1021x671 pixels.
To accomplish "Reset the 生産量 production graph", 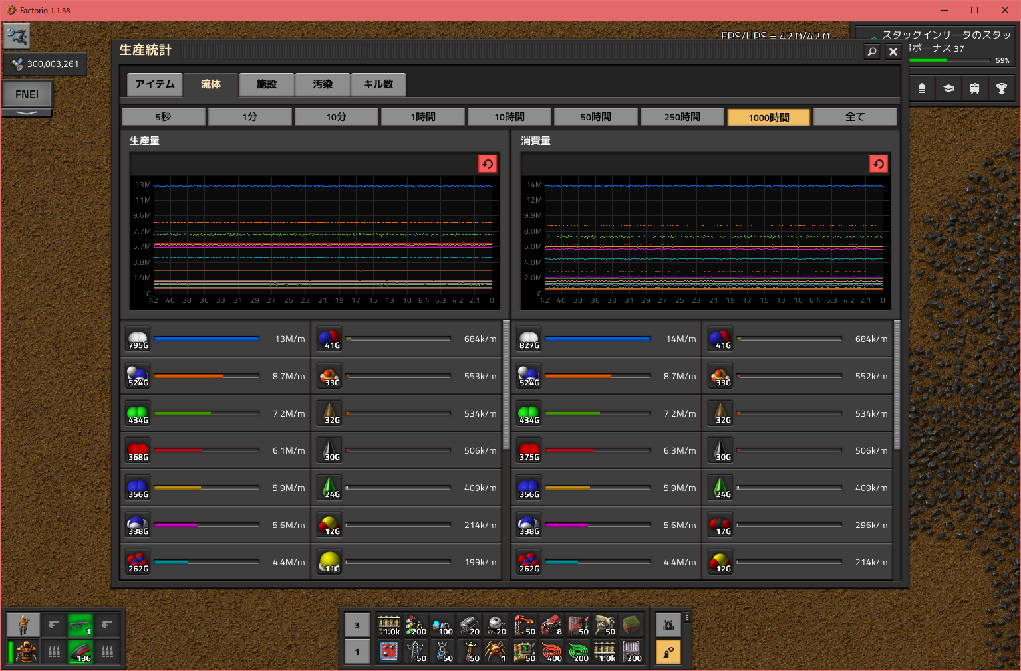I will coord(488,164).
